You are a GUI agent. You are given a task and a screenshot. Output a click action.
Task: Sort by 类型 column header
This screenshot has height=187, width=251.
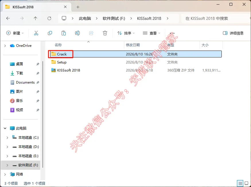[171, 45]
